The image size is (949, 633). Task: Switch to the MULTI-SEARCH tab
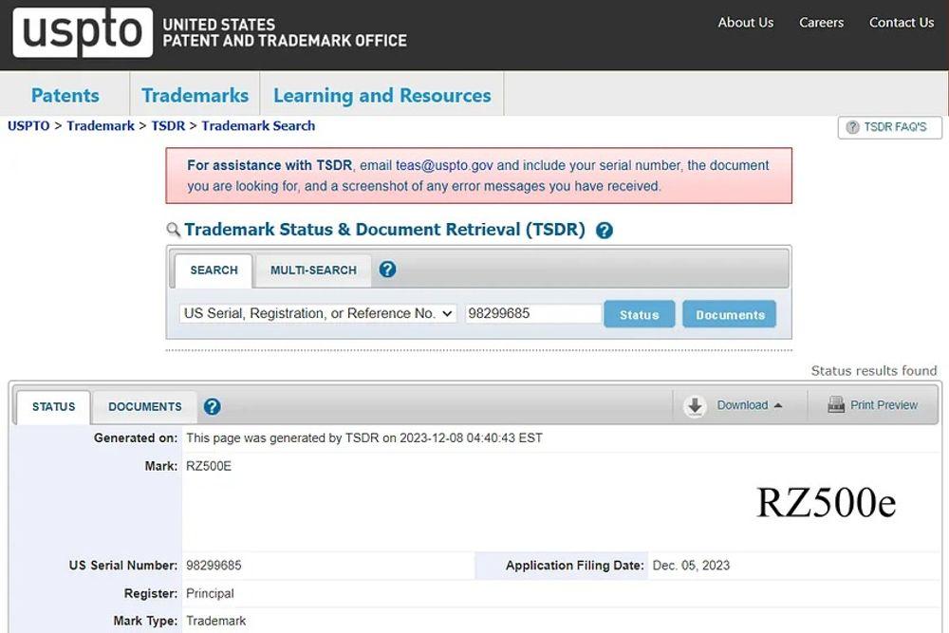[313, 270]
